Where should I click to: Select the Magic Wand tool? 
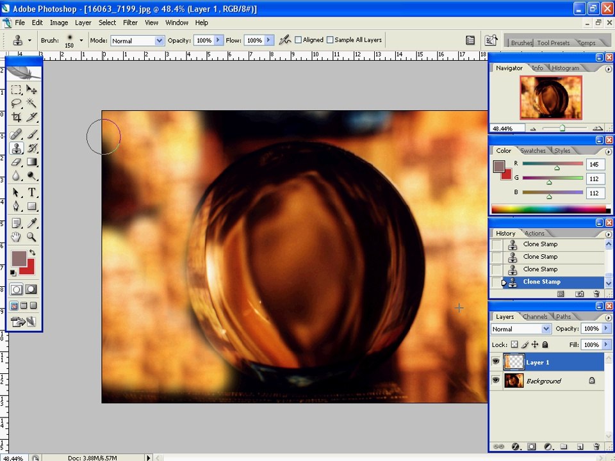(32, 103)
